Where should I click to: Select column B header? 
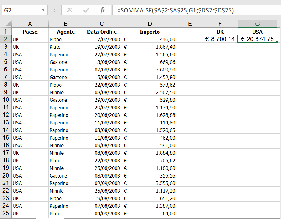66,24
